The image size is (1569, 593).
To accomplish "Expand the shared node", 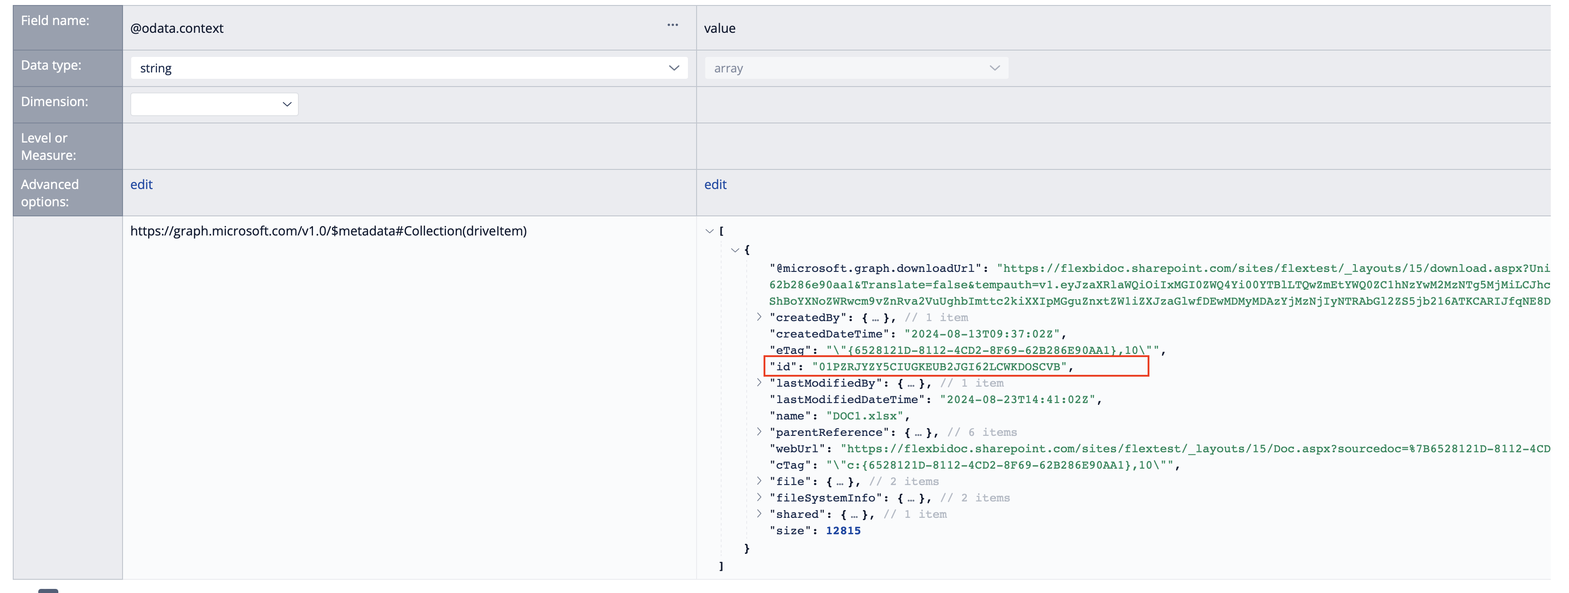I will tap(759, 514).
